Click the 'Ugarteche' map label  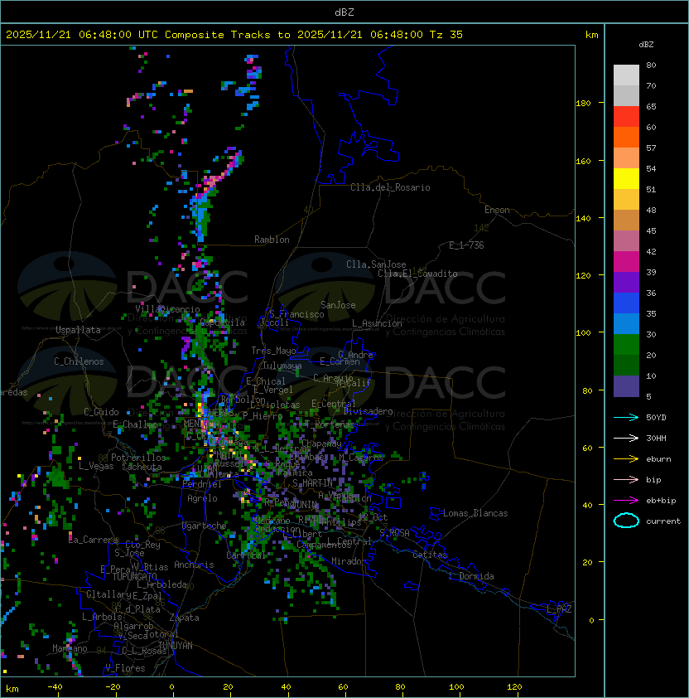coord(205,526)
